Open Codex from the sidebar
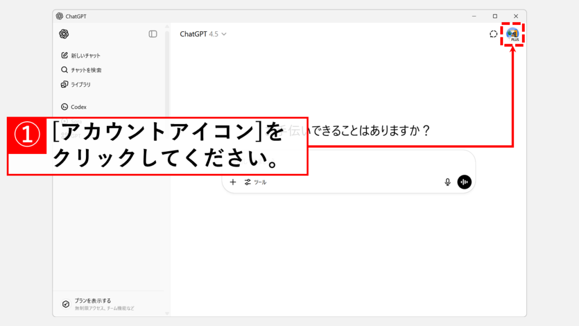This screenshot has width=579, height=326. [79, 107]
